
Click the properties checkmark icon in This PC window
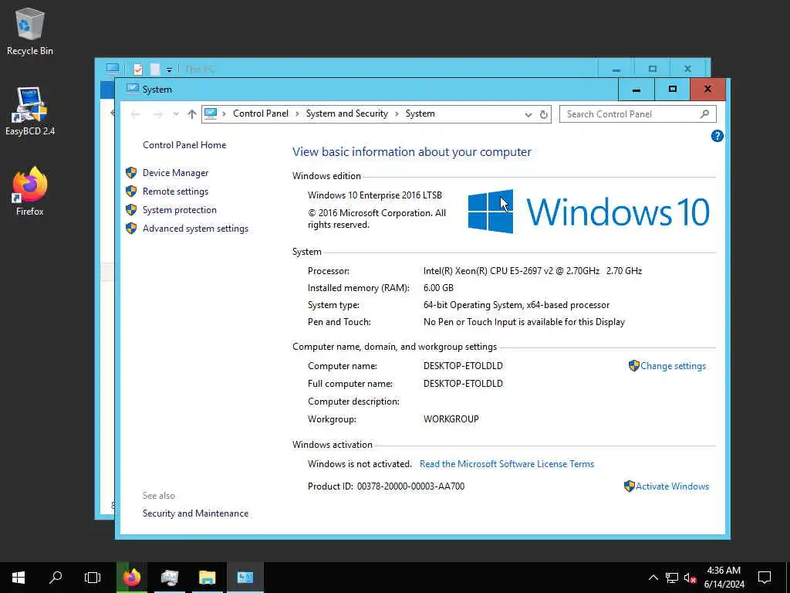pos(137,69)
